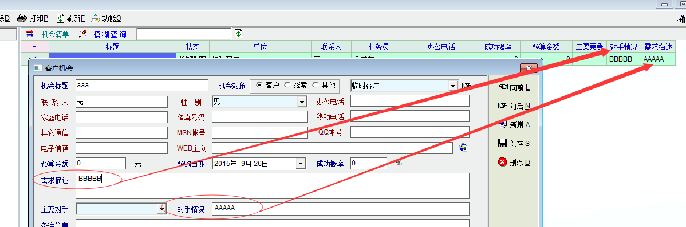Select the 线索 radio button

click(x=287, y=86)
